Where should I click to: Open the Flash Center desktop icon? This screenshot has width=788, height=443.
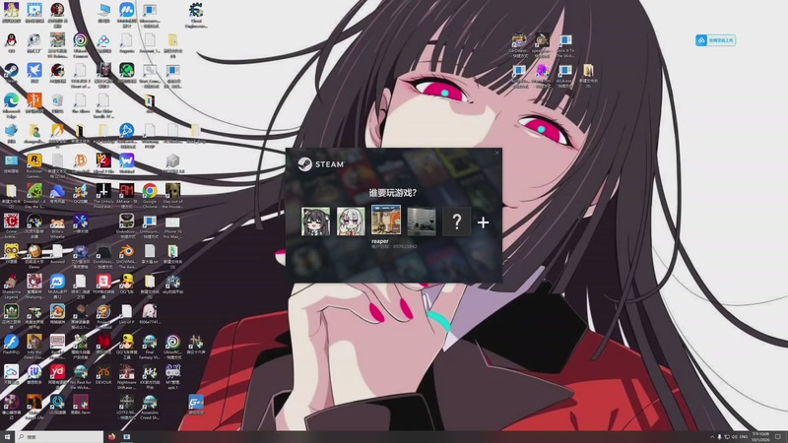pos(11,342)
